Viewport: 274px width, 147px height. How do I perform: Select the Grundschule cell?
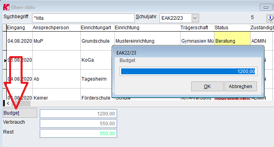pyautogui.click(x=97, y=41)
